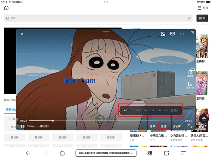This screenshot has width=212, height=159.
Task: Click the video progress bar
Action: (106, 121)
